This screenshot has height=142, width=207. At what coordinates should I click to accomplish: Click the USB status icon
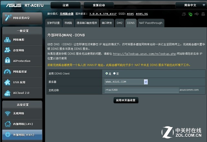(x=197, y=14)
